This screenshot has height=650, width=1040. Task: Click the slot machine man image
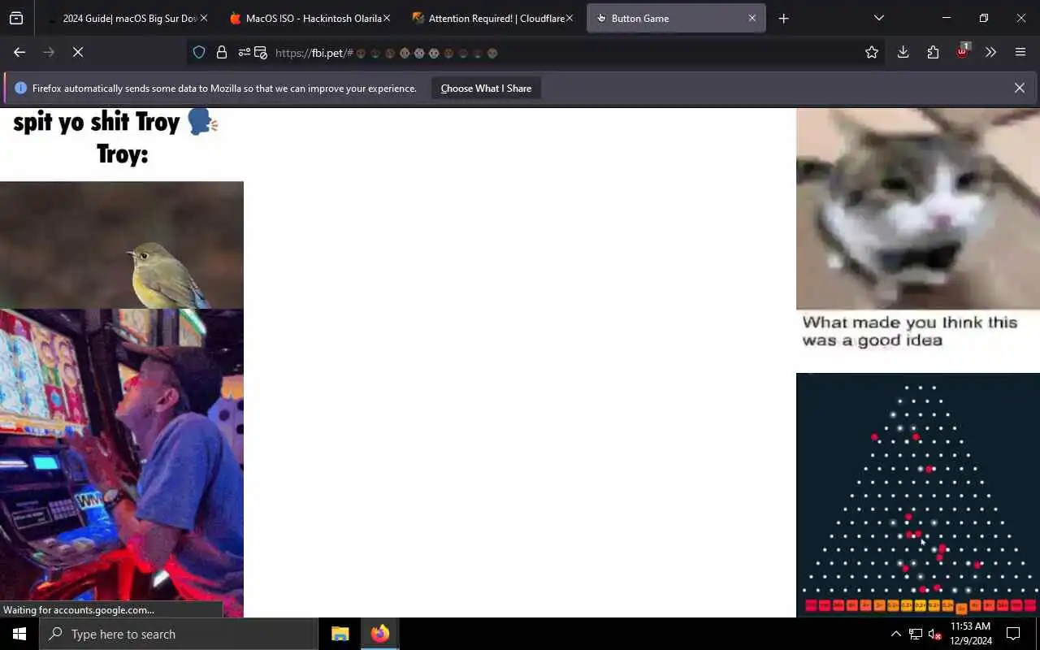pyautogui.click(x=122, y=463)
